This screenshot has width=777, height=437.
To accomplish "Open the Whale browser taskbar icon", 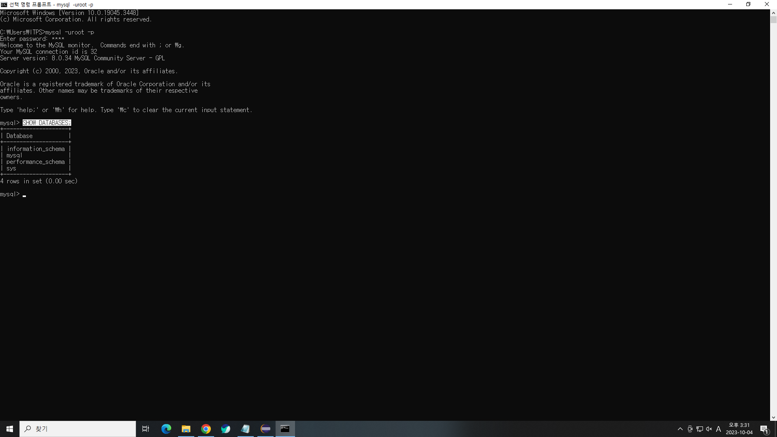I will pos(226,429).
